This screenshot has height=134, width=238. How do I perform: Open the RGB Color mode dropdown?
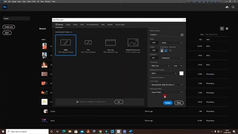point(160,66)
